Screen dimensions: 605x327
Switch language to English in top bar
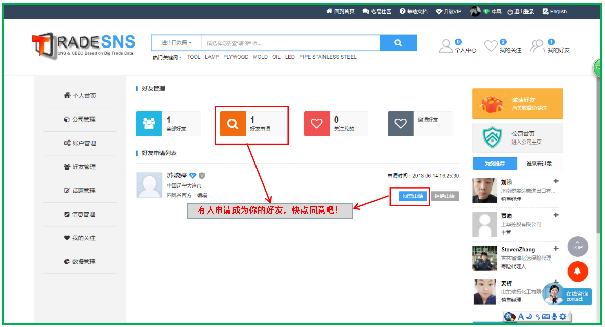[555, 12]
